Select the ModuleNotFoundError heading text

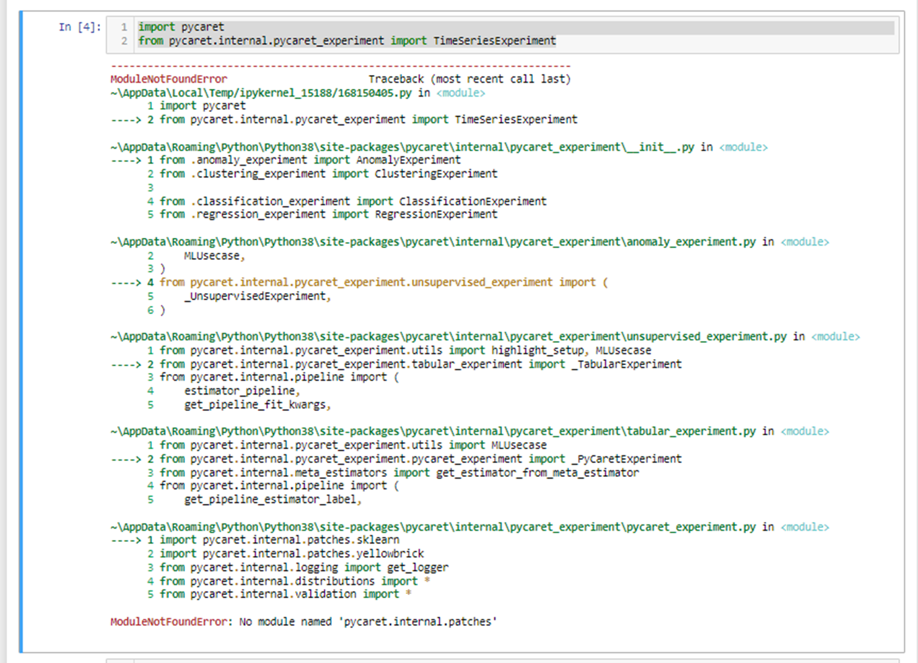click(169, 79)
